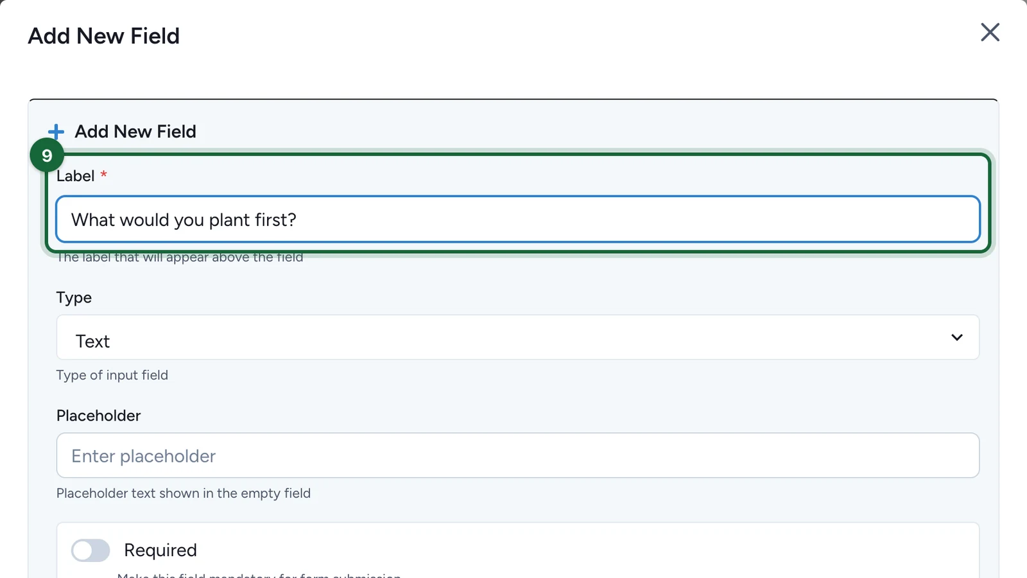Click the 'Type' field label
The height and width of the screenshot is (578, 1027).
click(x=74, y=298)
